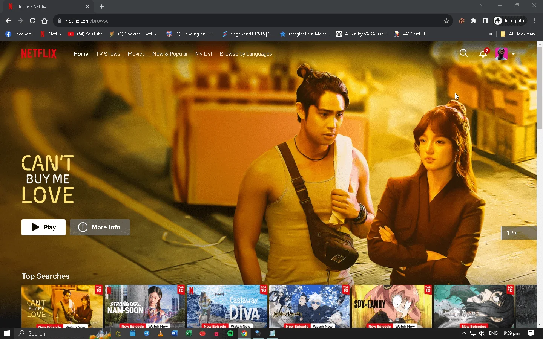
Task: Open Browse by Languages
Action: [x=246, y=54]
